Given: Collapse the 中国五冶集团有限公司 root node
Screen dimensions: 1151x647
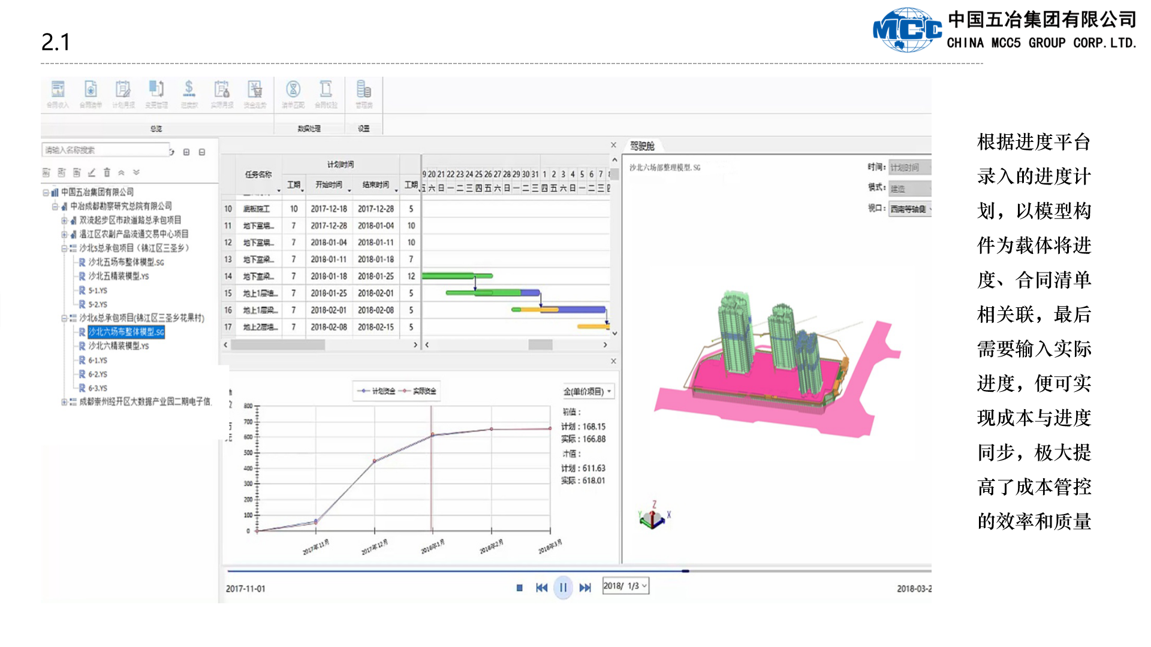Looking at the screenshot, I should 46,192.
